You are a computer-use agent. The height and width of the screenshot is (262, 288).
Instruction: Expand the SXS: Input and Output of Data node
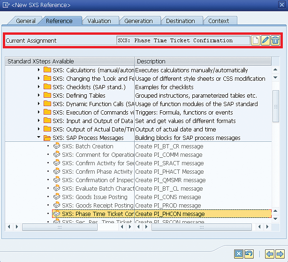tap(38, 121)
